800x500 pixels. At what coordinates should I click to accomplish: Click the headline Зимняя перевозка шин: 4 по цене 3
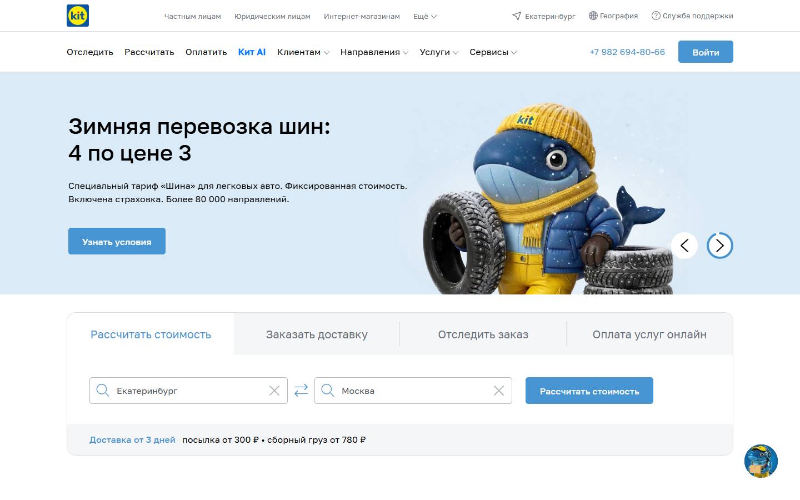199,139
